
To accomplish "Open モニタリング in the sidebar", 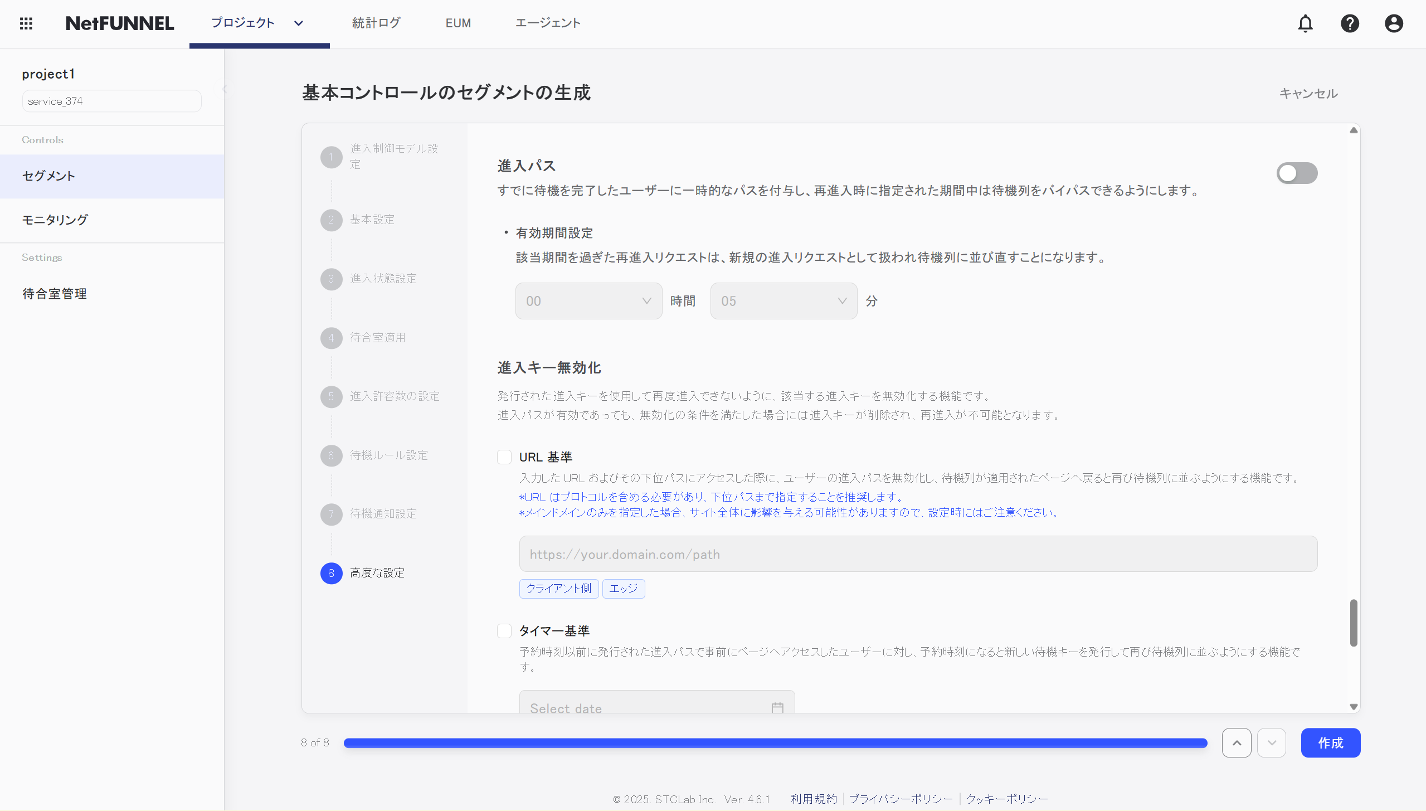I will coord(55,220).
